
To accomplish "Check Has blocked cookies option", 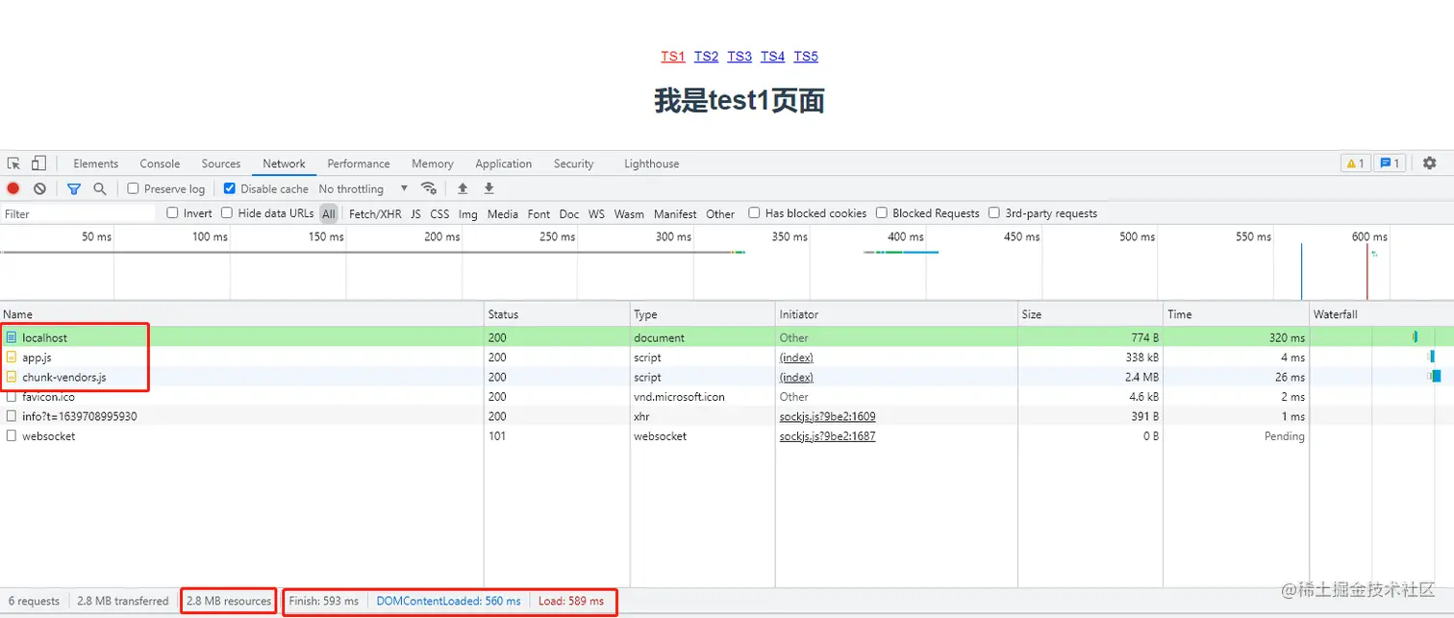I will tap(754, 213).
